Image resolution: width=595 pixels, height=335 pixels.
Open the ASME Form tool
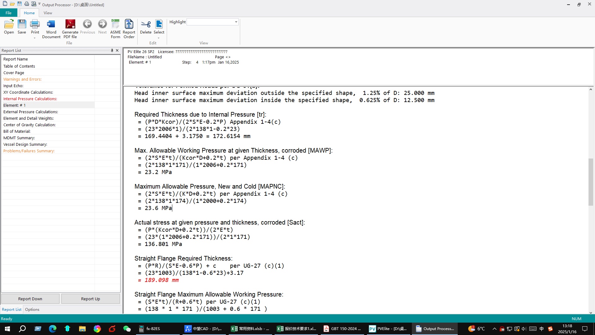[115, 29]
